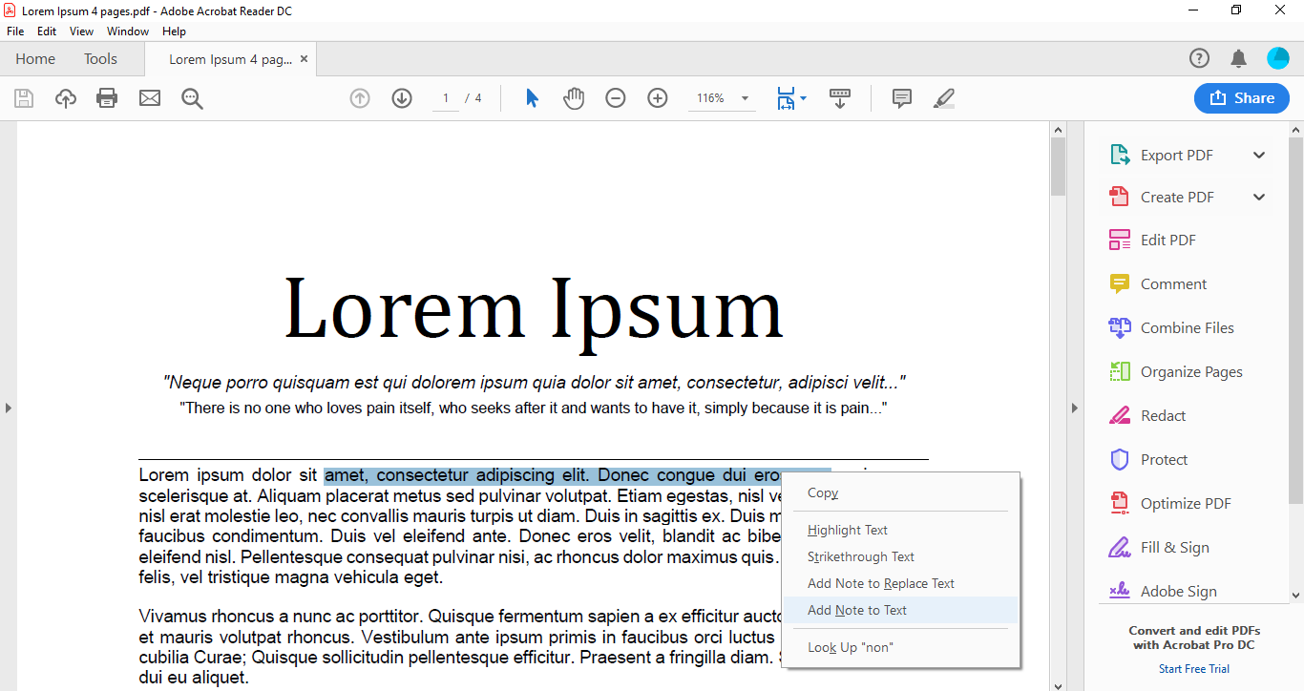Open the Edit menu
This screenshot has width=1304, height=691.
coord(47,31)
